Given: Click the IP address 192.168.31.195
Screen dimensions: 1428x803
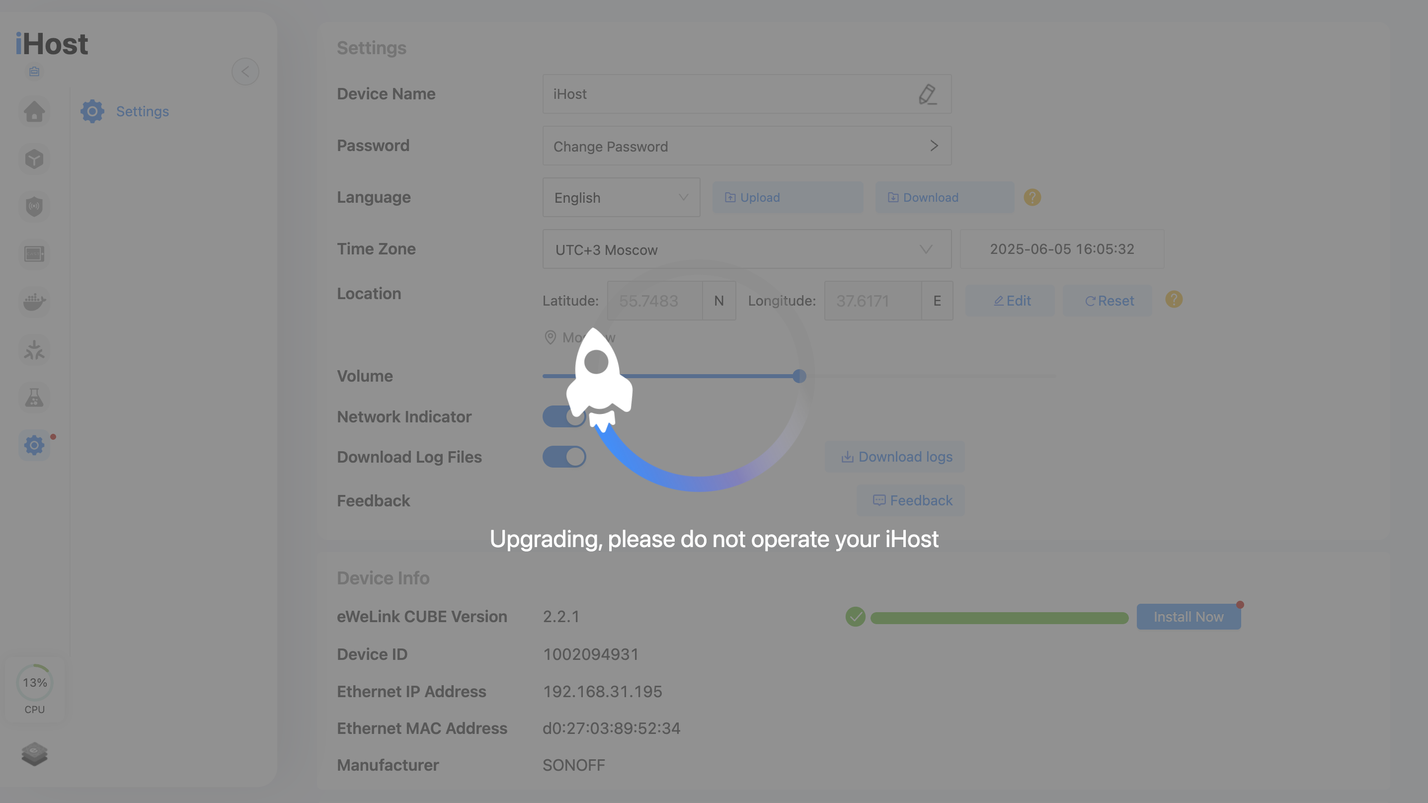Looking at the screenshot, I should click(603, 692).
